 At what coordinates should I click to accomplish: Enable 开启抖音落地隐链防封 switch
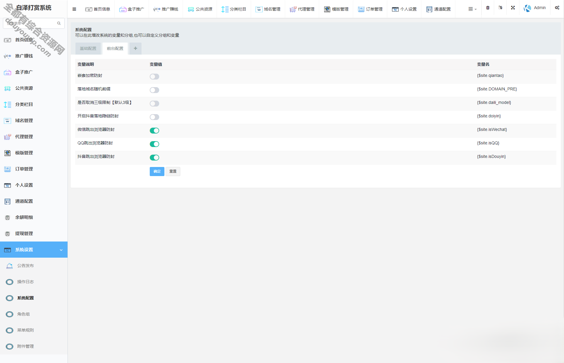coord(154,117)
